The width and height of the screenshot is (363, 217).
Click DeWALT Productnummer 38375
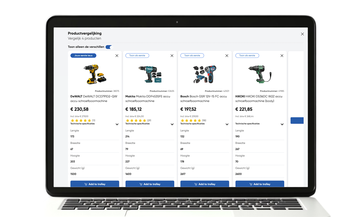coord(107,91)
